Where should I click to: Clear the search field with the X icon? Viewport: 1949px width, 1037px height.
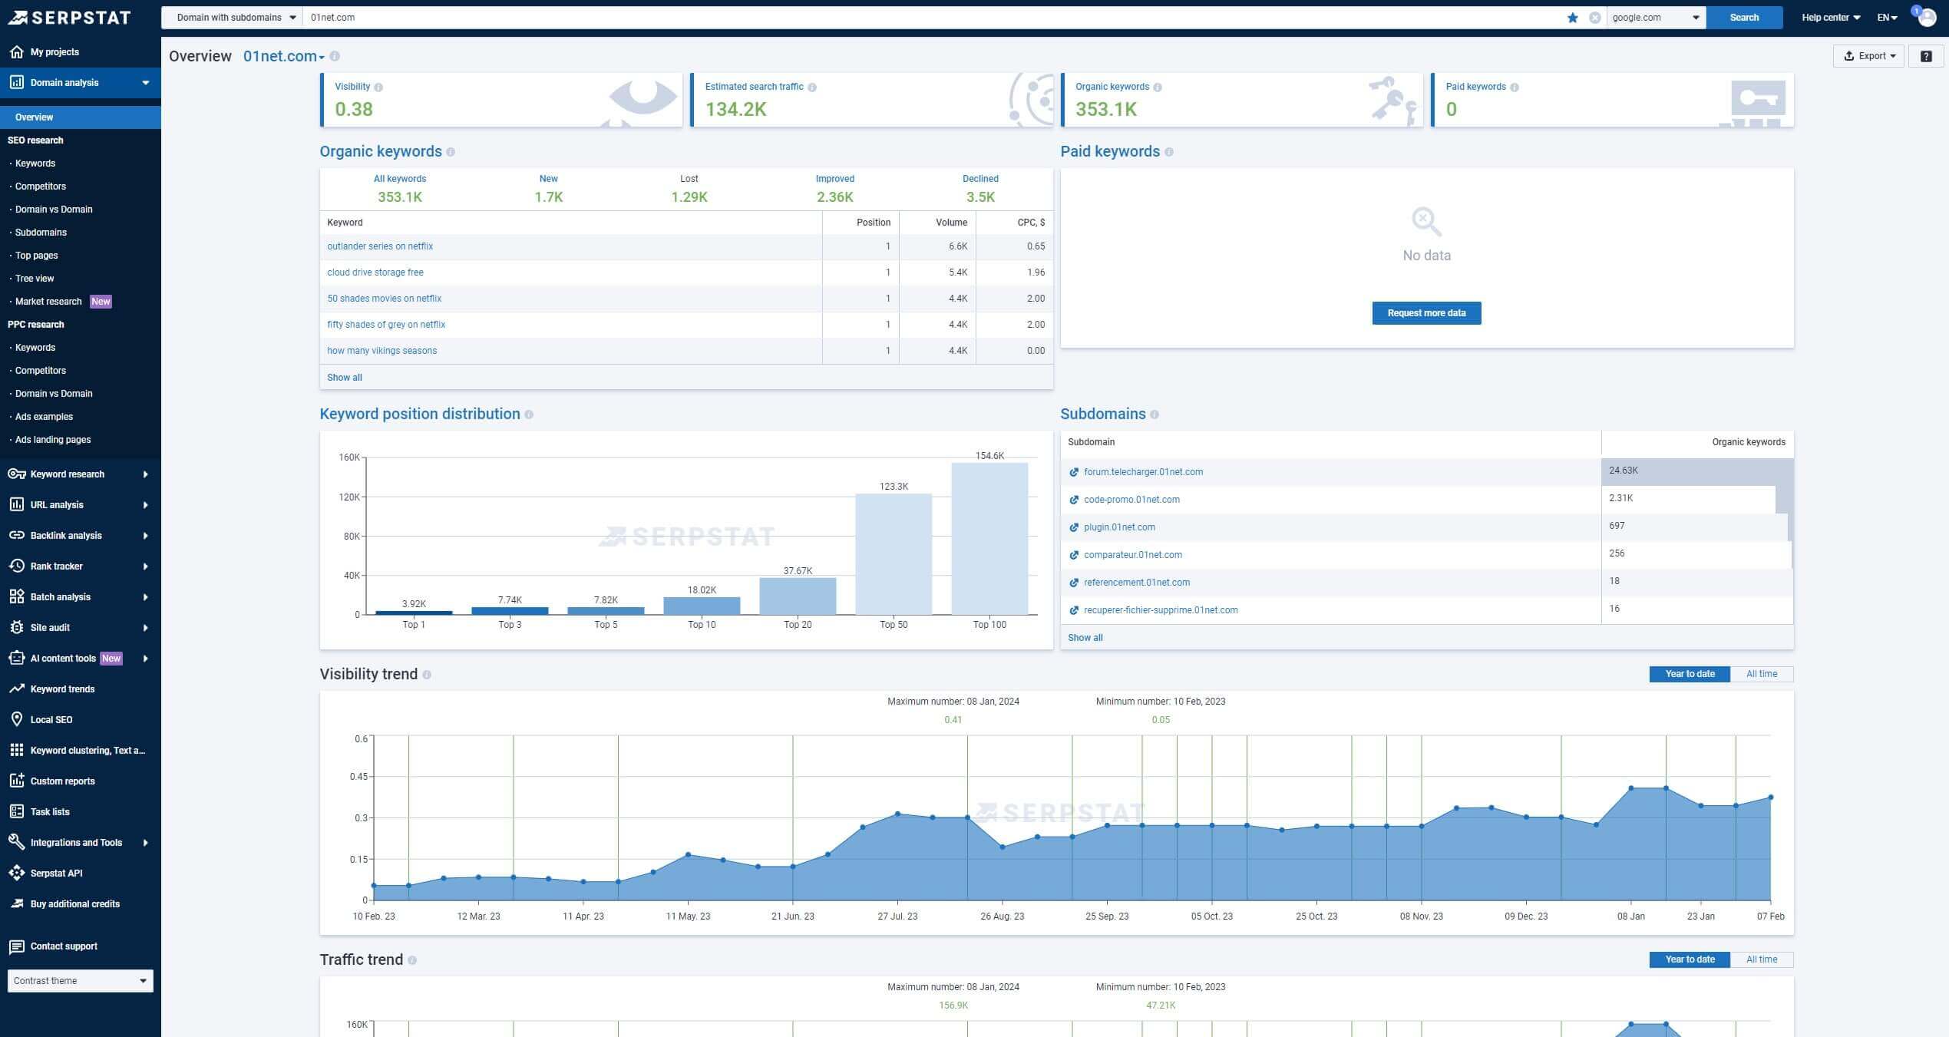(1594, 18)
